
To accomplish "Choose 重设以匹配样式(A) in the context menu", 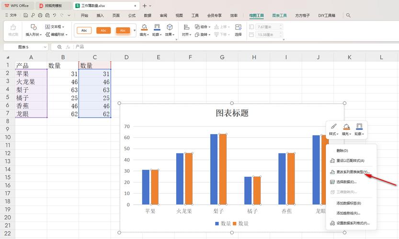I will click(x=351, y=161).
